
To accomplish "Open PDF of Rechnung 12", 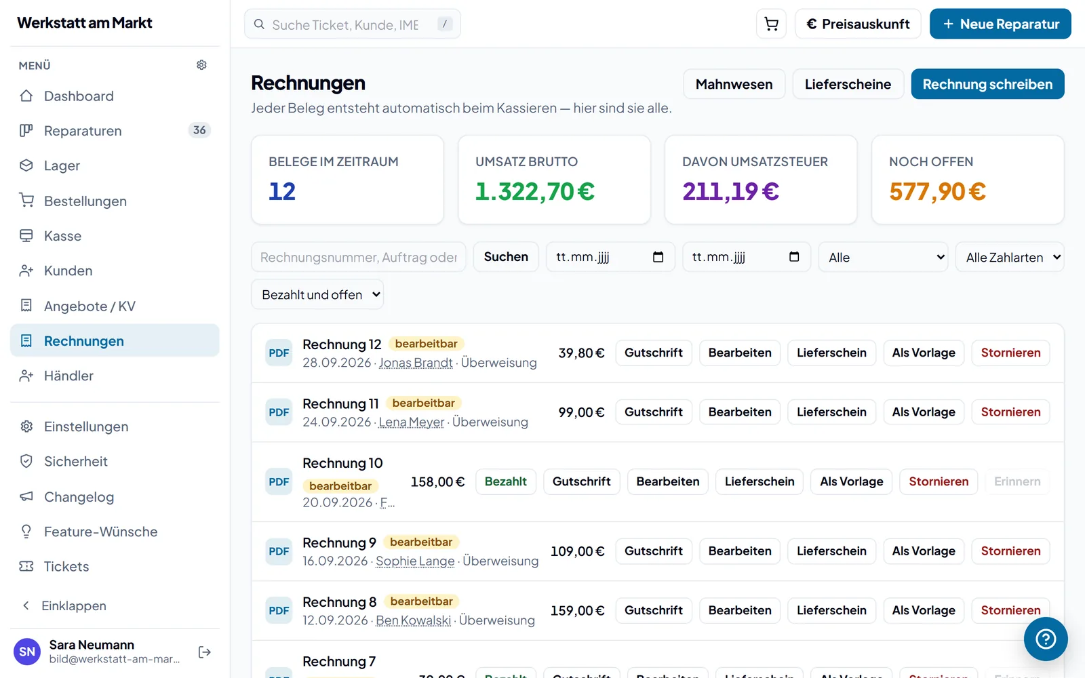I will [279, 353].
